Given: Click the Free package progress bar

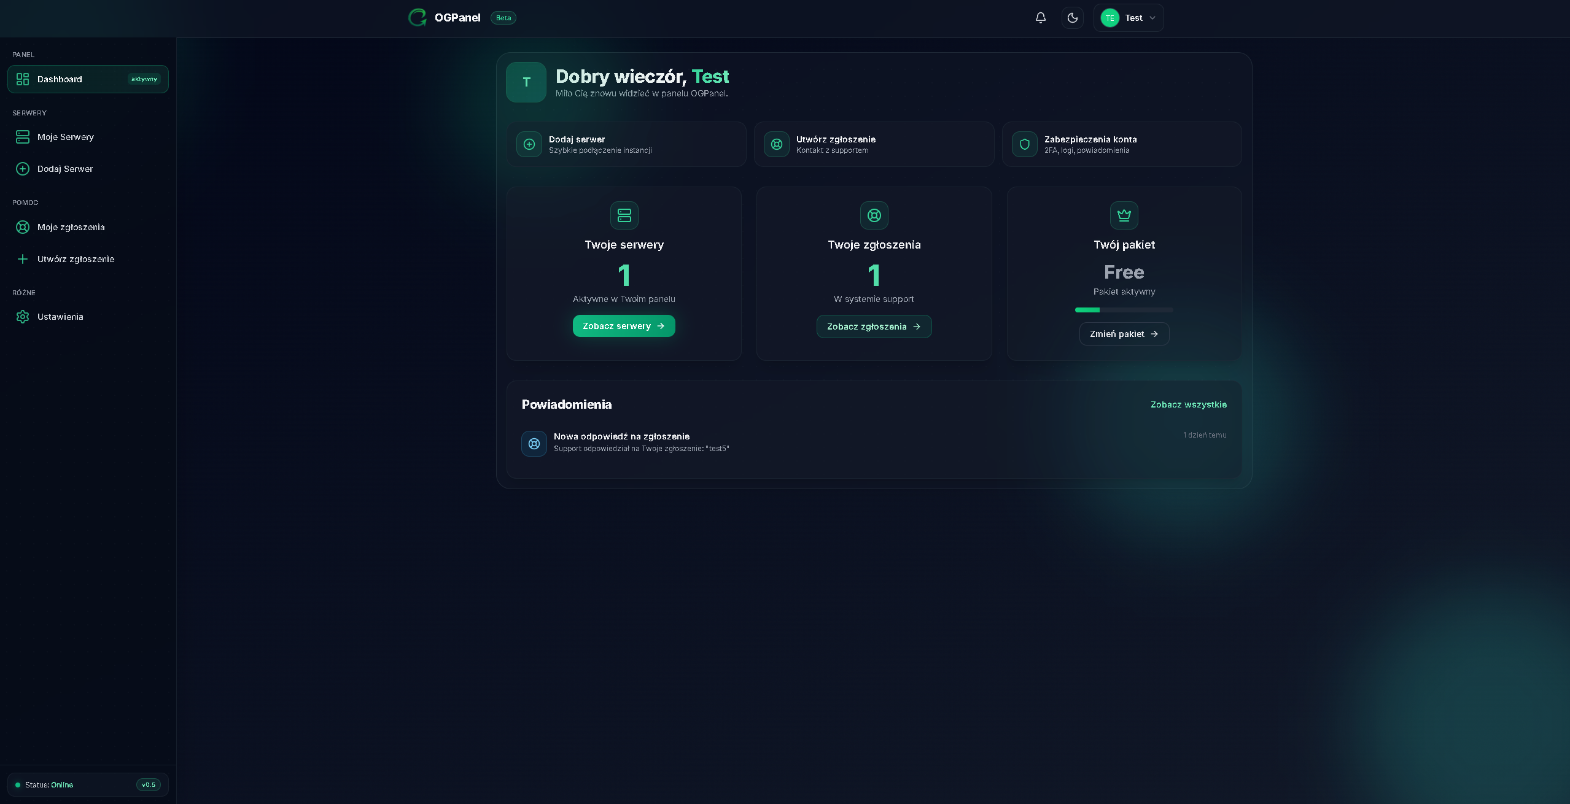Looking at the screenshot, I should [1124, 310].
